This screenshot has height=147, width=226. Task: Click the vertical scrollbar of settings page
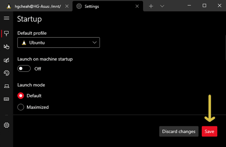(225, 47)
